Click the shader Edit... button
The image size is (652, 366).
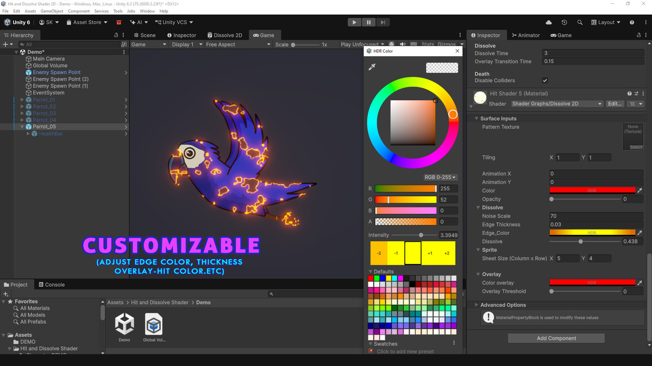click(x=614, y=104)
